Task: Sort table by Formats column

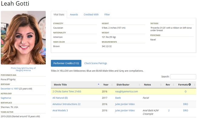Action: 185,85
